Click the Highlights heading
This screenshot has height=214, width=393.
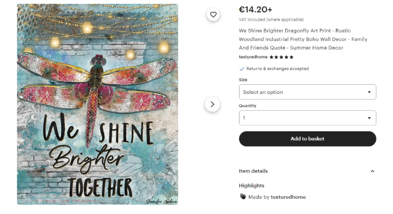251,186
